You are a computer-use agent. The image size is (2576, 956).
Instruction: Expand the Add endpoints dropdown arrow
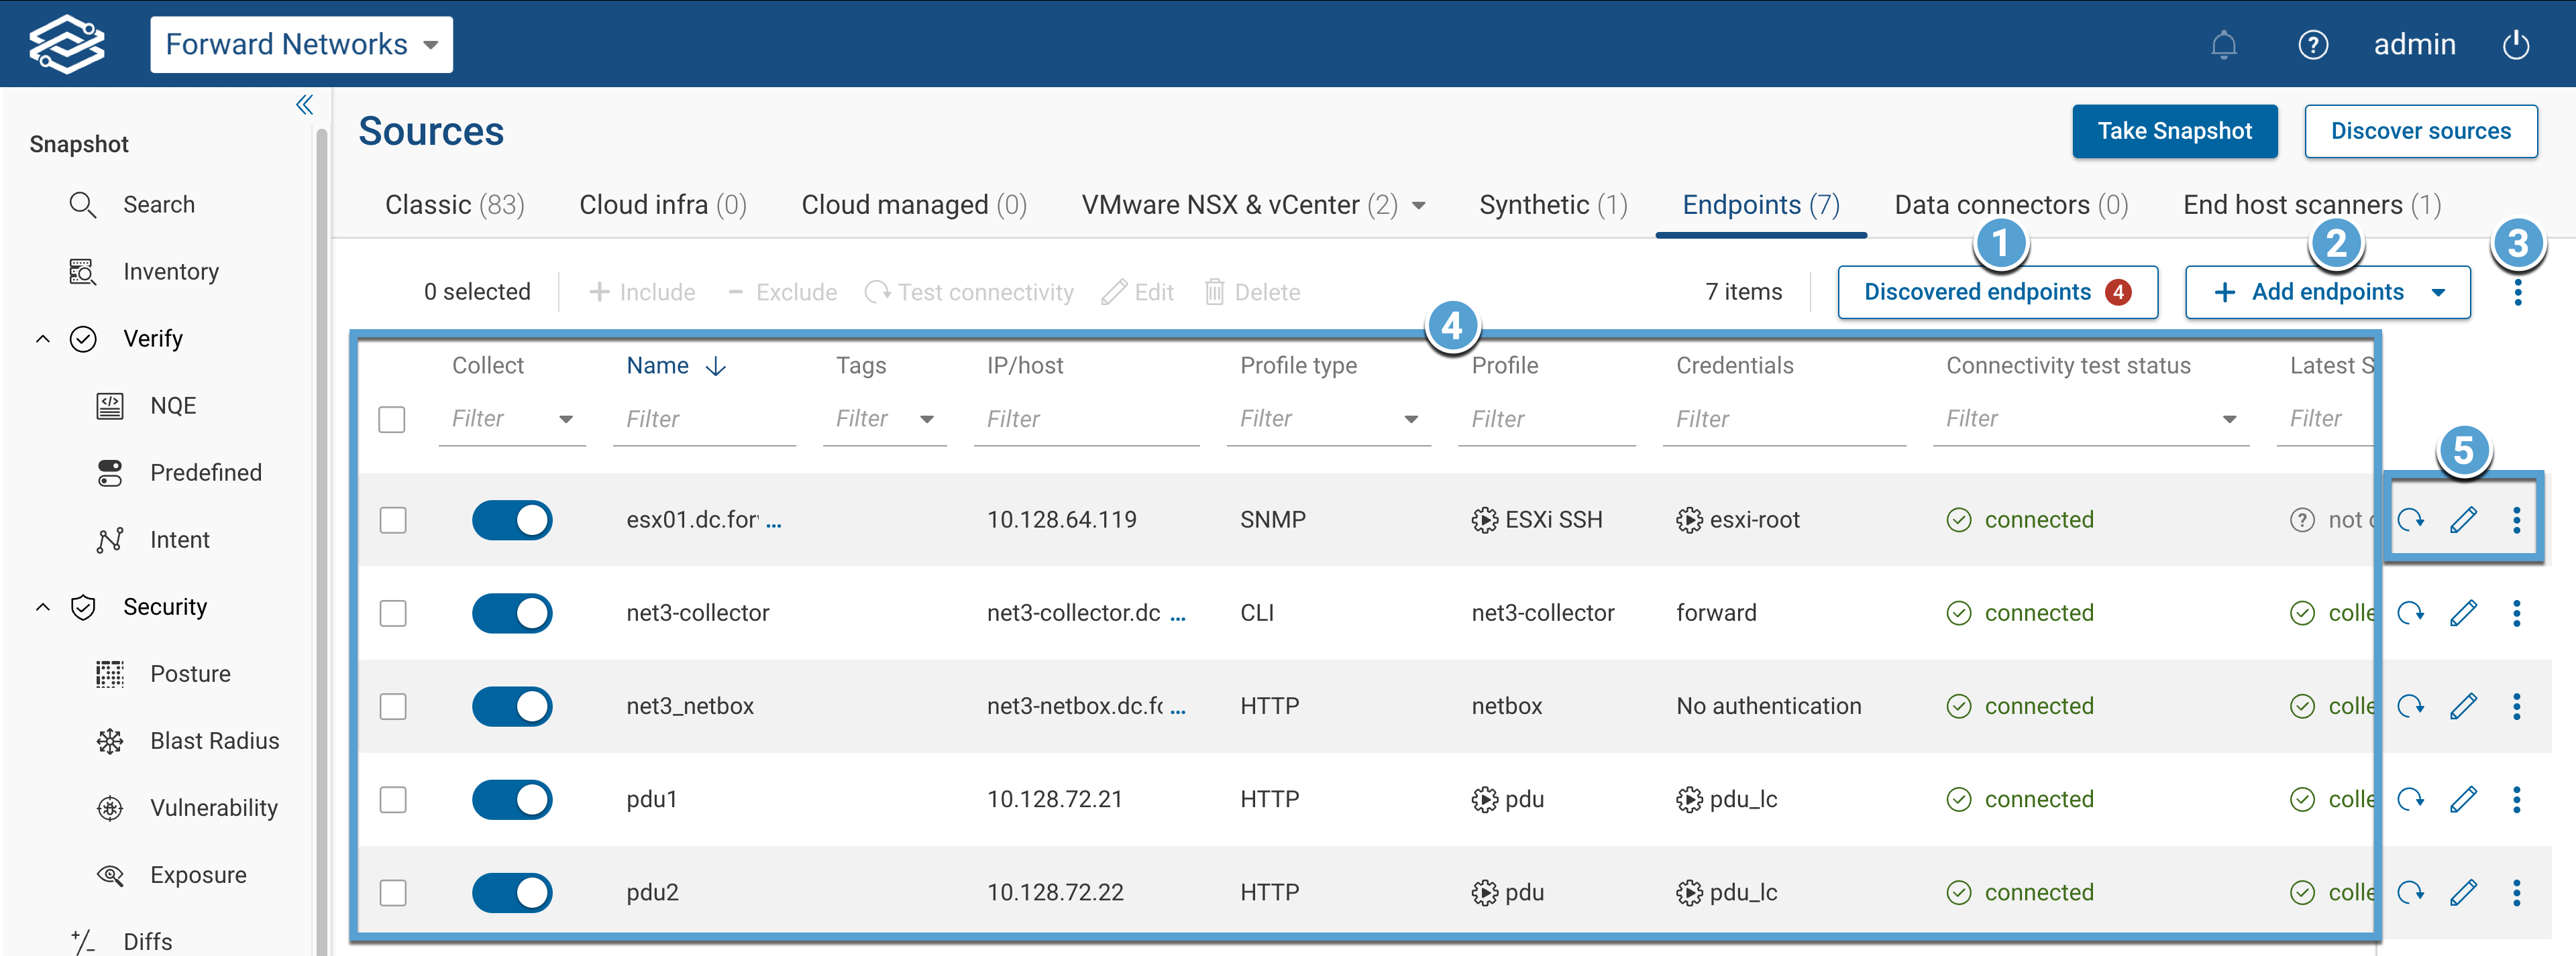coord(2438,292)
